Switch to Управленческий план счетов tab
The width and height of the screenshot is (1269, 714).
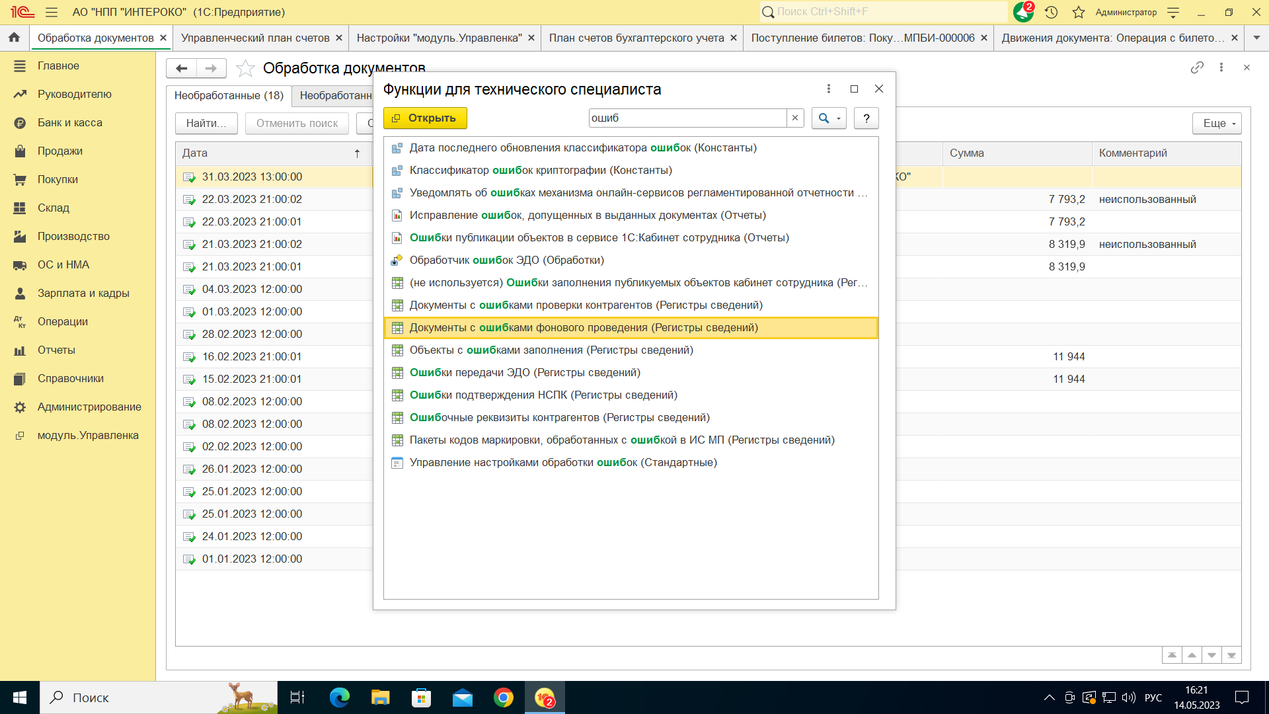point(255,38)
